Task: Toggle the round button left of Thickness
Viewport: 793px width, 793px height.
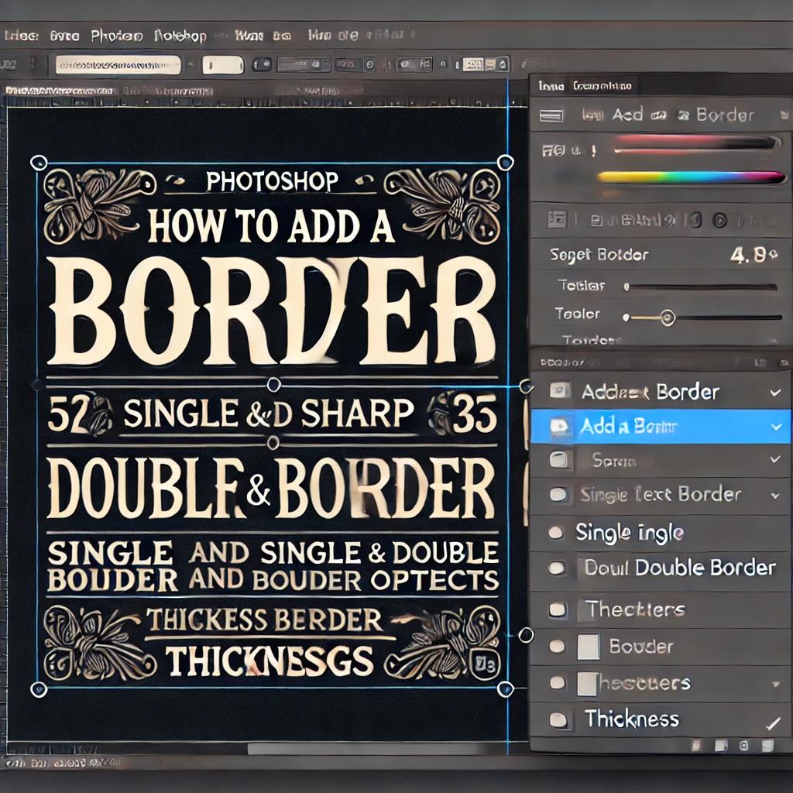Action: tap(558, 719)
